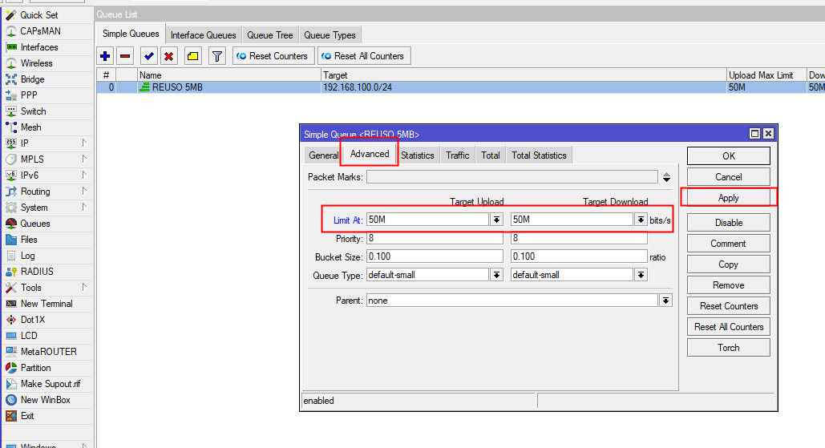Open New Terminal from the sidebar
825x448 pixels.
(47, 304)
